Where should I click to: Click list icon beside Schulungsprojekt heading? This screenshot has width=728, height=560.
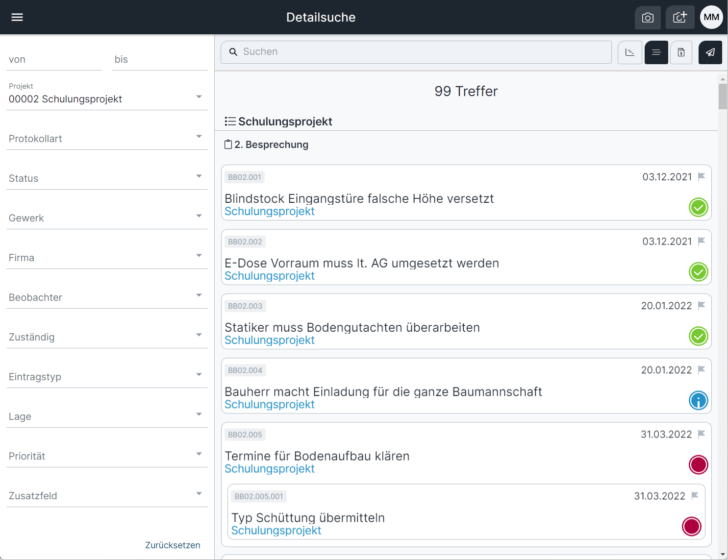[x=230, y=122]
